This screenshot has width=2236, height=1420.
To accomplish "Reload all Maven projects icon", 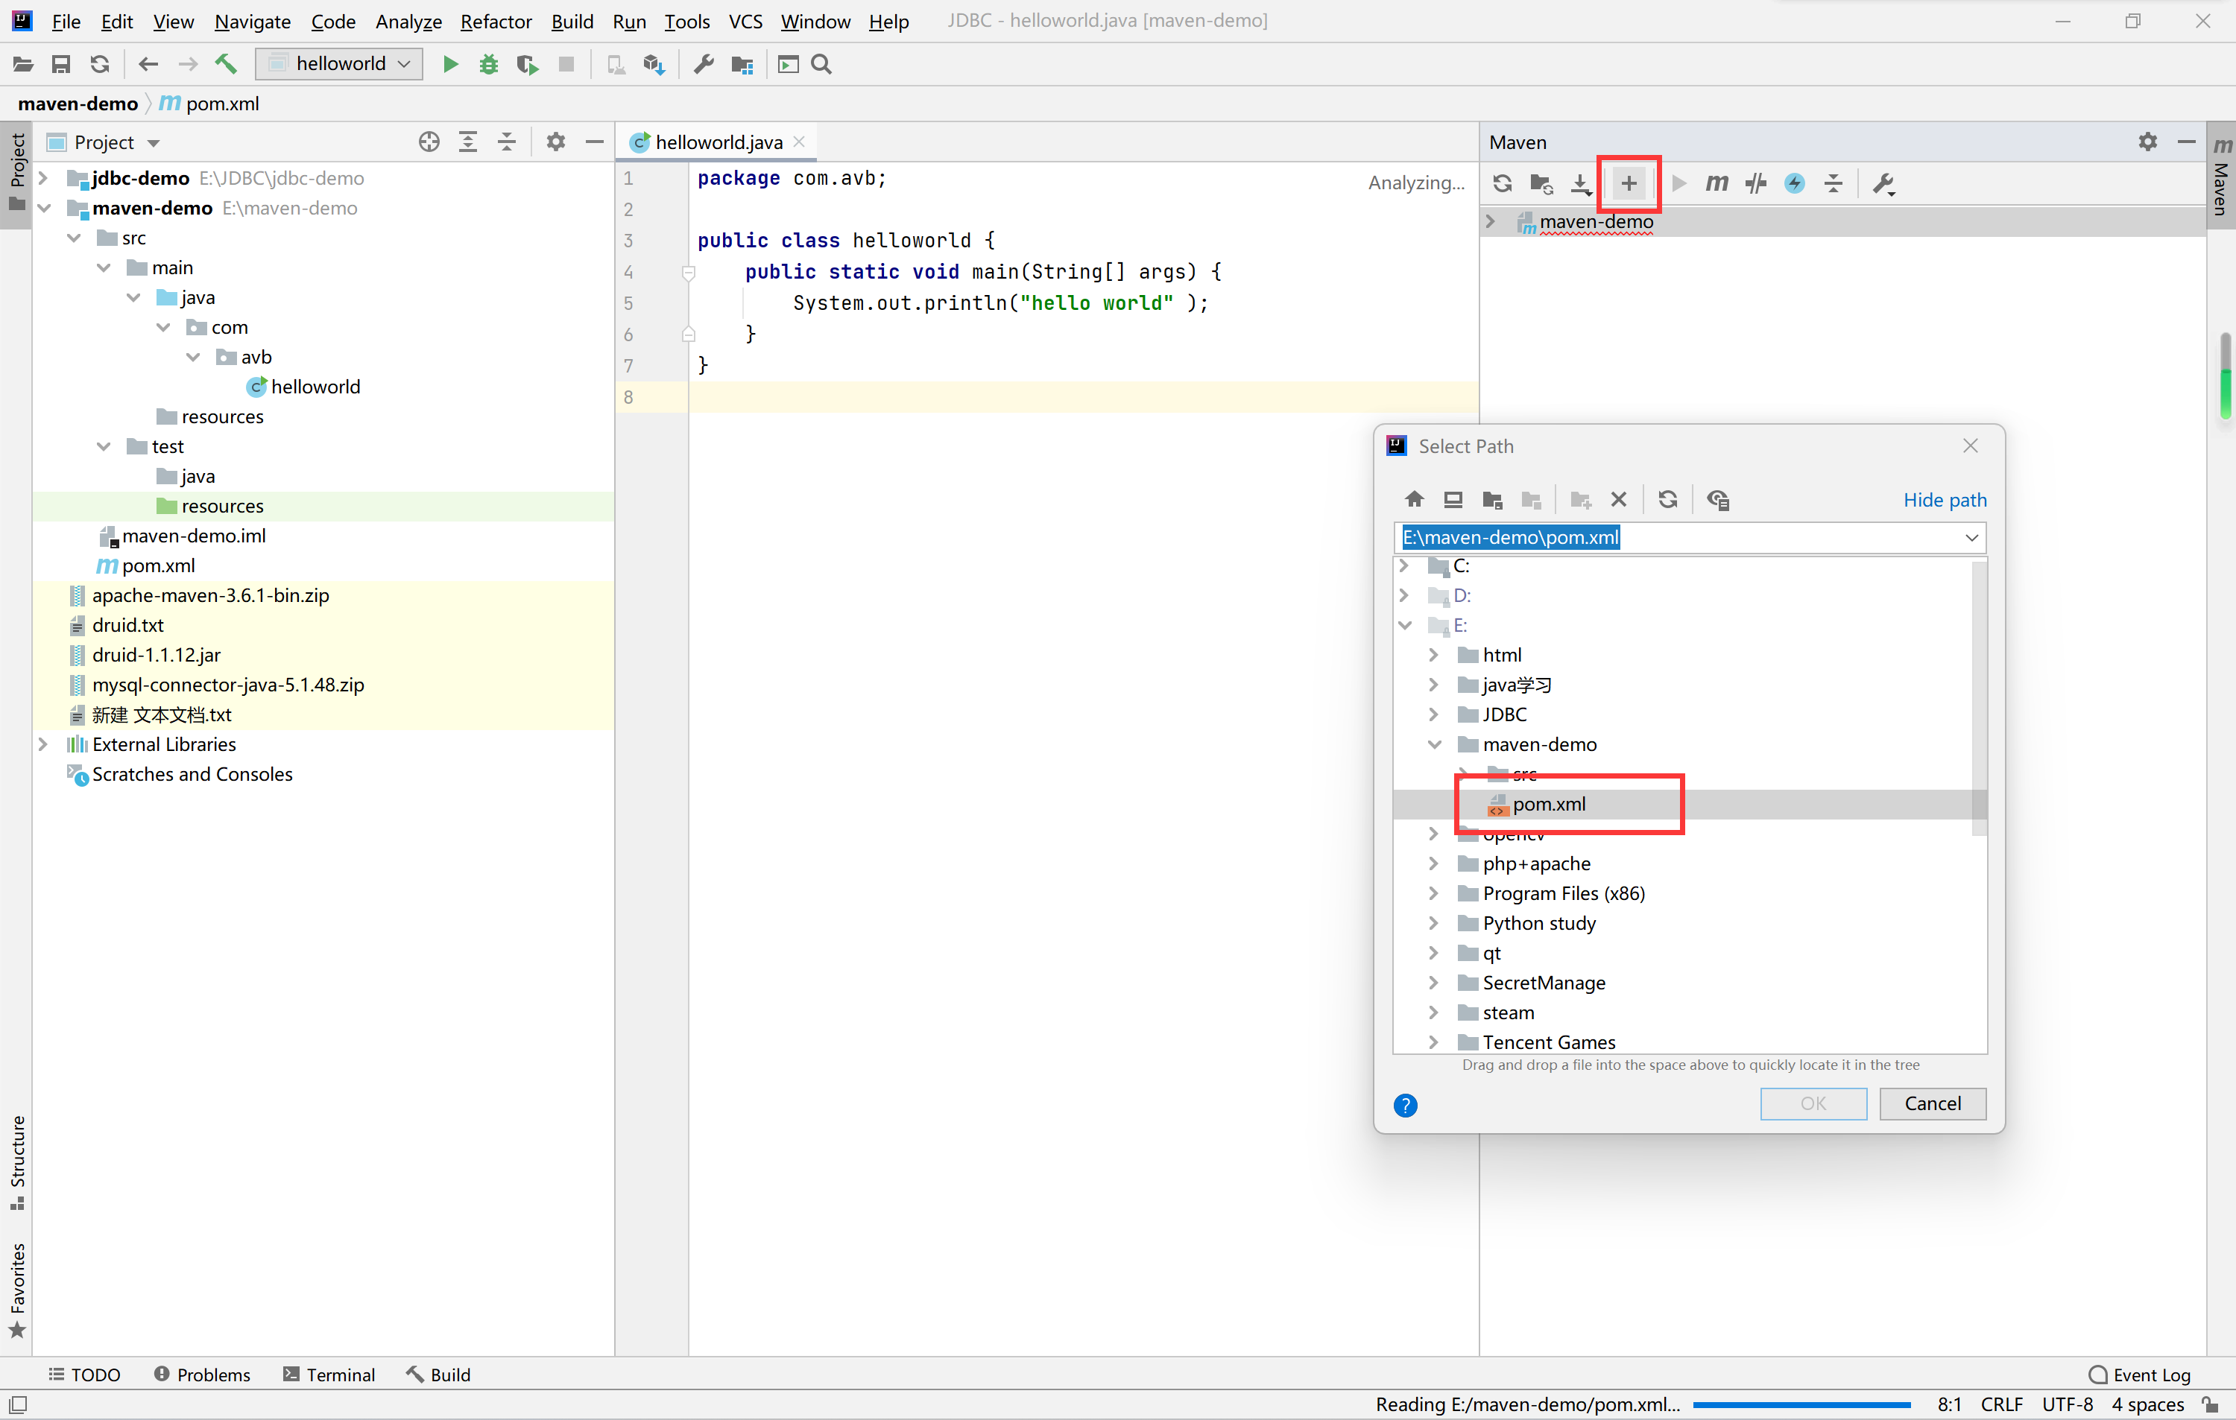I will (x=1503, y=184).
